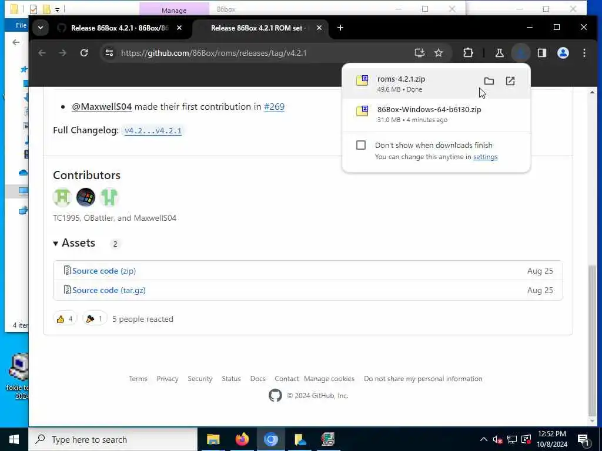Switch to Chrome in taskbar
Viewport: 602px width, 451px height.
click(x=270, y=439)
